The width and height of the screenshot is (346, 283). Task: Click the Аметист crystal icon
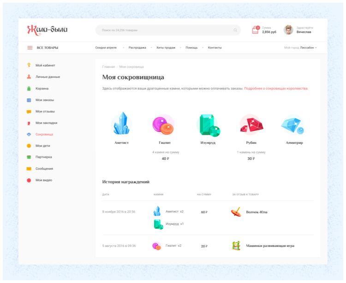(x=121, y=124)
